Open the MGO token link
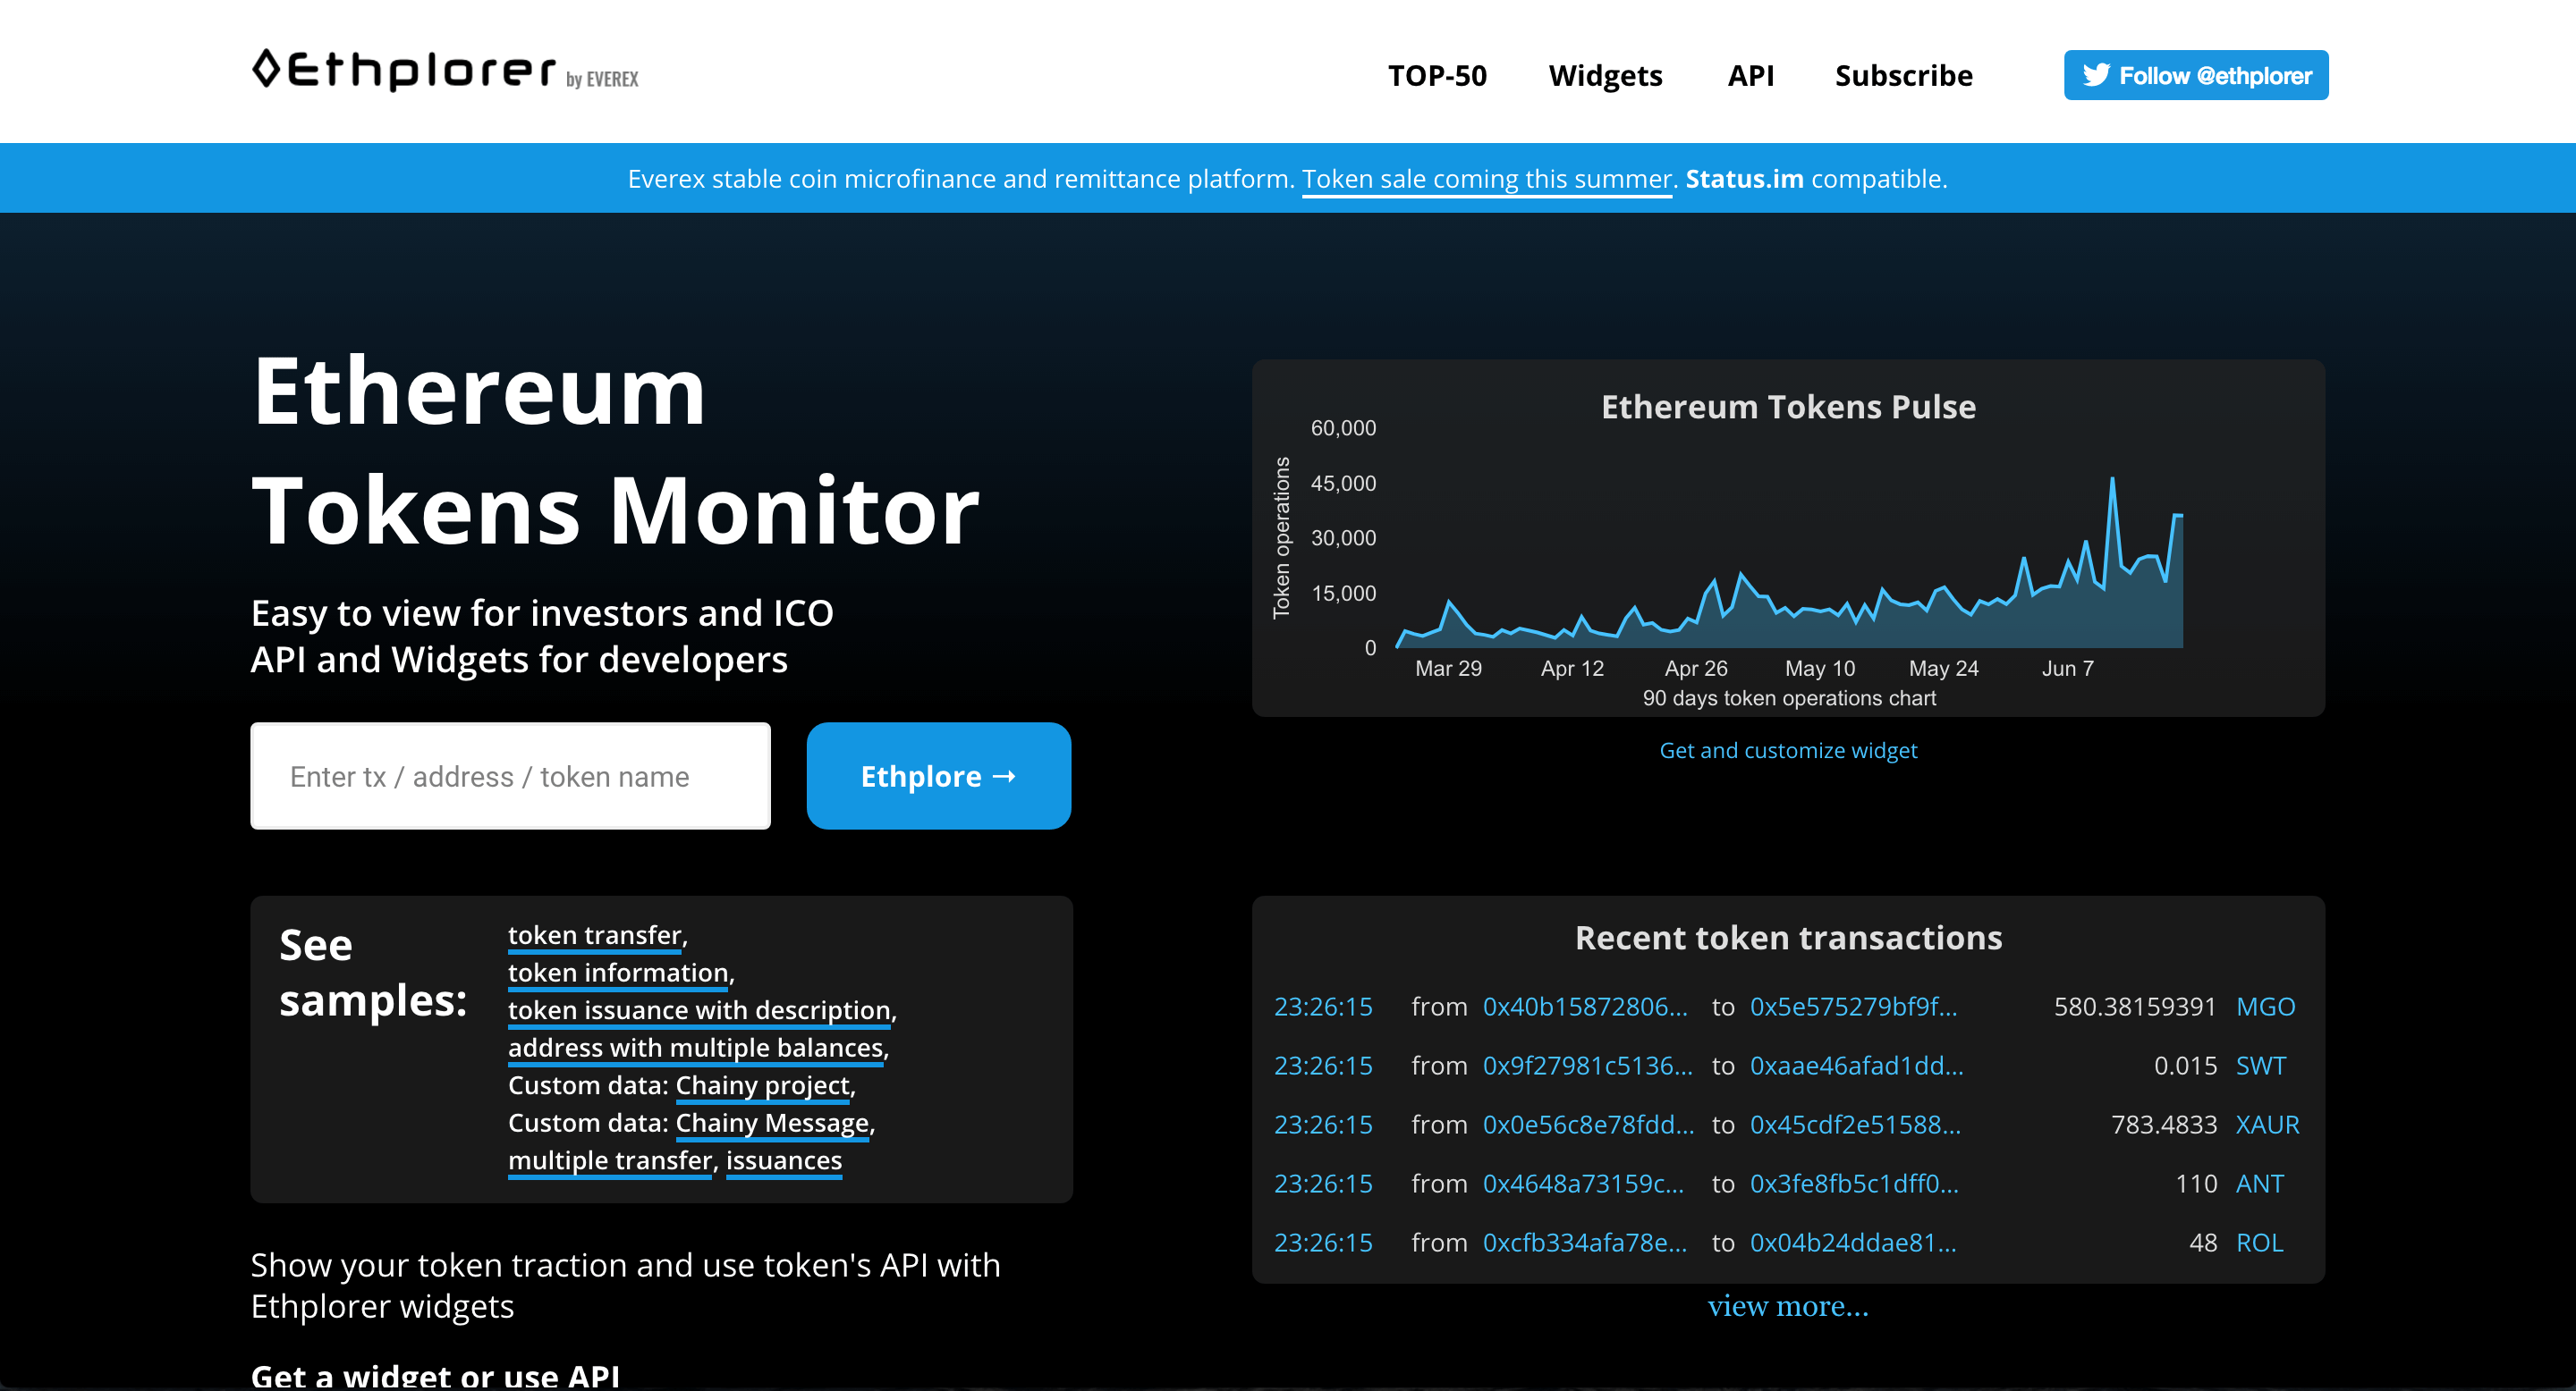The height and width of the screenshot is (1391, 2576). pyautogui.click(x=2265, y=1007)
